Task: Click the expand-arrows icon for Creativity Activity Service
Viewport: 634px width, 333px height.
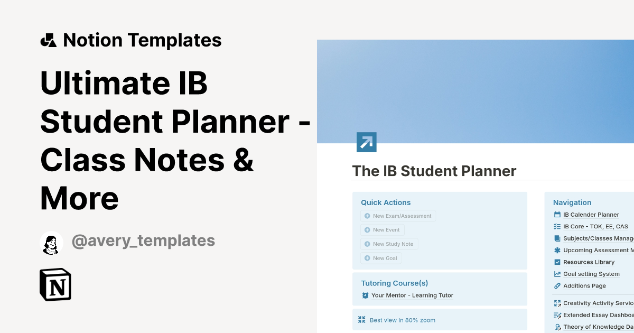Action: pos(557,303)
